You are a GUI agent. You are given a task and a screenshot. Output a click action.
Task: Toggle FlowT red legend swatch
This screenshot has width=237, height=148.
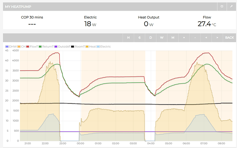tap(28, 47)
